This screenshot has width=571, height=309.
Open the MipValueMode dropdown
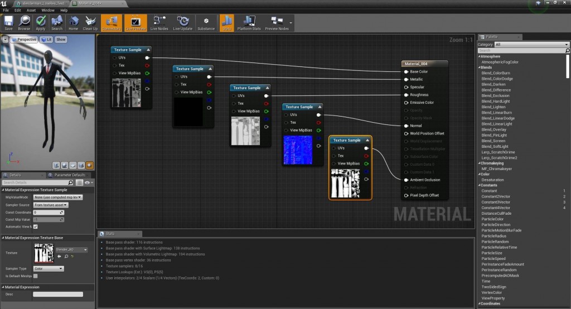point(58,197)
